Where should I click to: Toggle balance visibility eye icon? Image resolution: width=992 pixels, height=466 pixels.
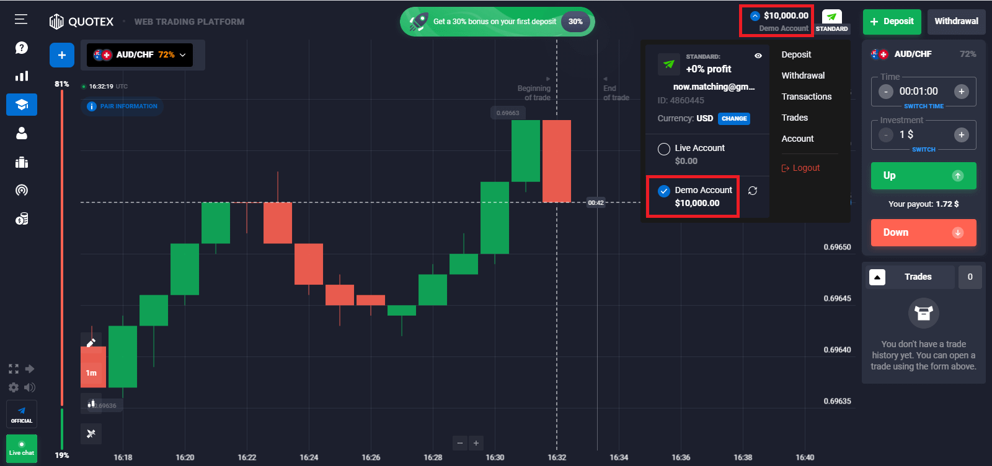(758, 56)
